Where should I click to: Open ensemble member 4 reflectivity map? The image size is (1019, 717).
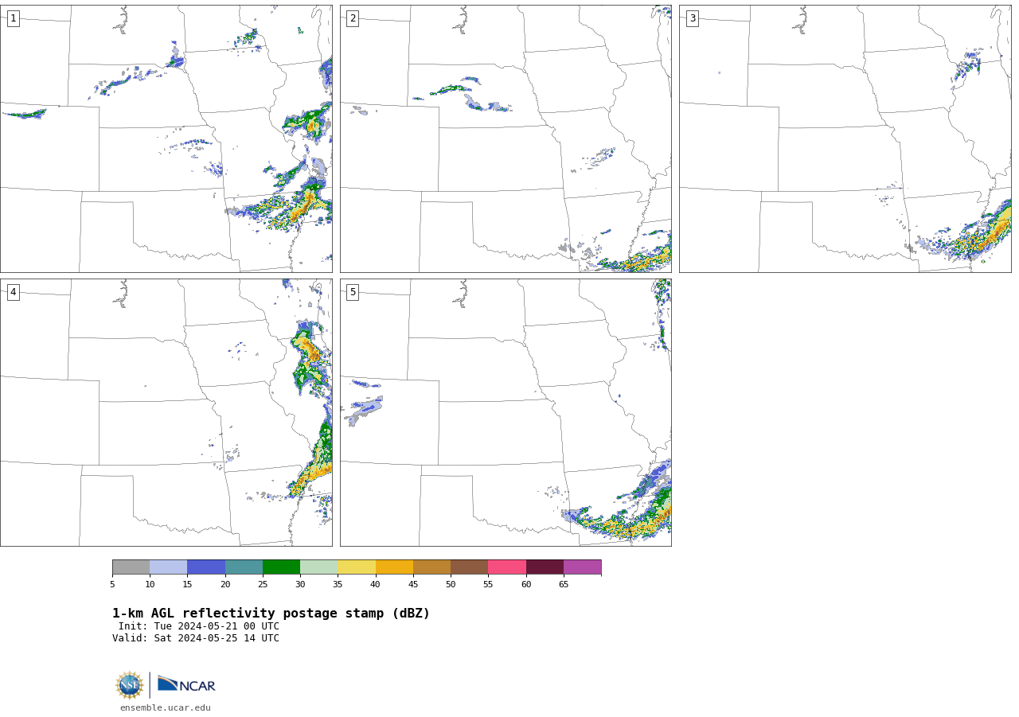click(x=166, y=412)
